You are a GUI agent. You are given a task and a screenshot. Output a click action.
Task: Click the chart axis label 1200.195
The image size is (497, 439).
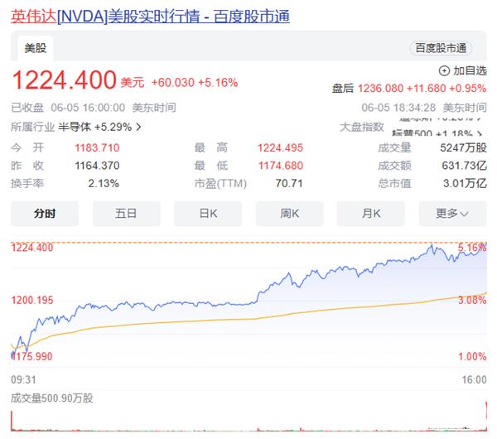pyautogui.click(x=32, y=300)
